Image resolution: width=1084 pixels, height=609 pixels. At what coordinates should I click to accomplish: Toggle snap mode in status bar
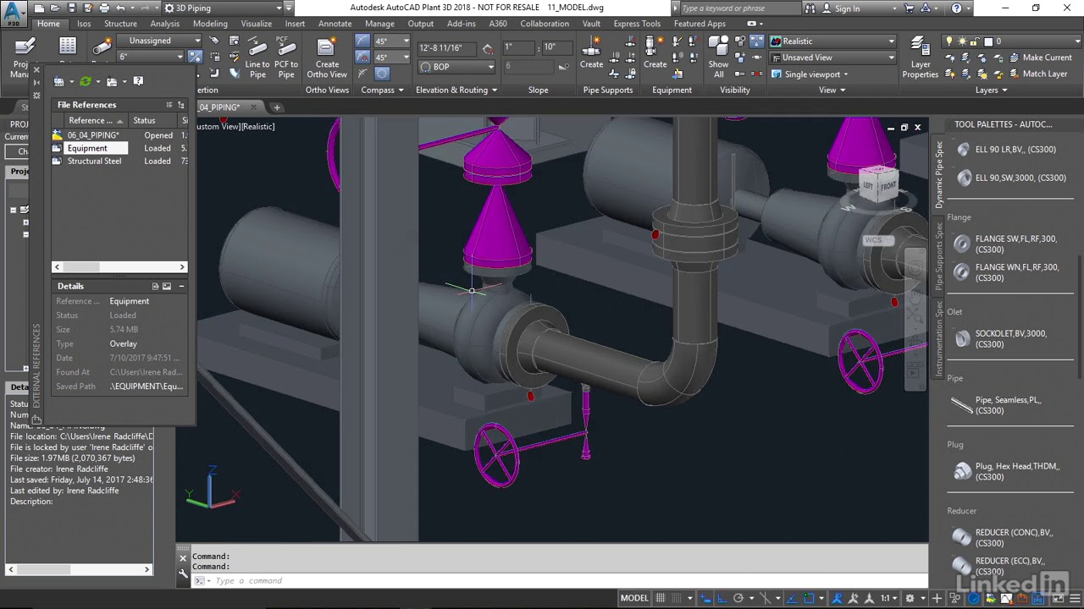click(677, 598)
